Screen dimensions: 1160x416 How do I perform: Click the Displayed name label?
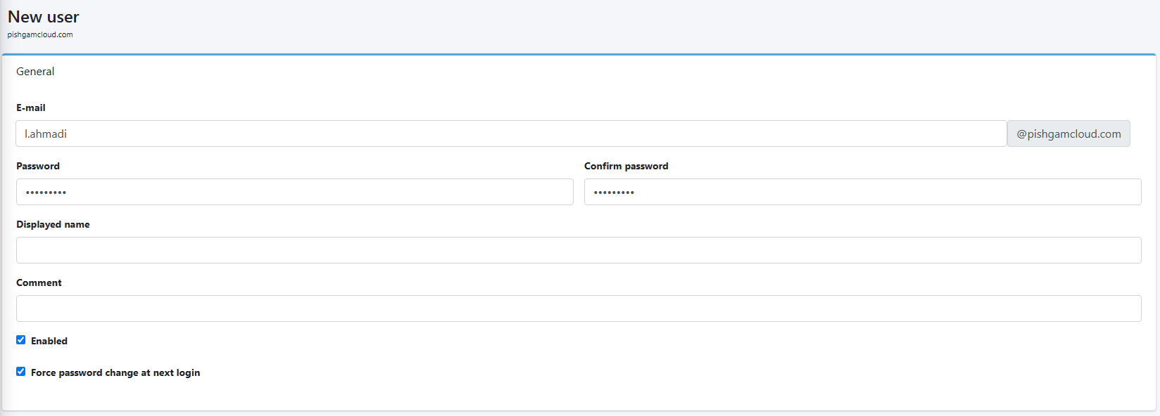[53, 224]
